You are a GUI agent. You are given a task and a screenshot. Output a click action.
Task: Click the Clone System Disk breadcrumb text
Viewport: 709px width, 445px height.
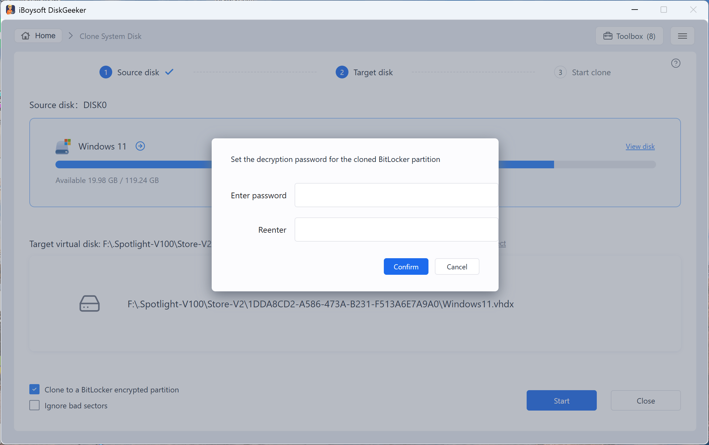(110, 36)
